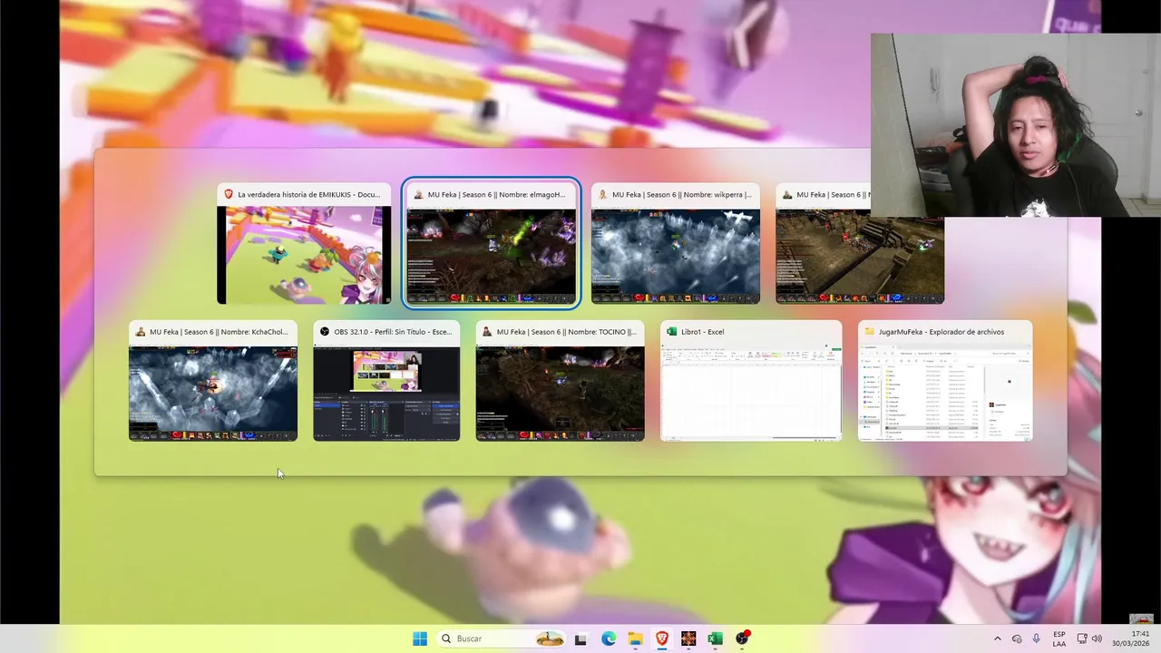Open the ESP LAA language switcher
Screen dimensions: 1161x653
click(x=1059, y=638)
